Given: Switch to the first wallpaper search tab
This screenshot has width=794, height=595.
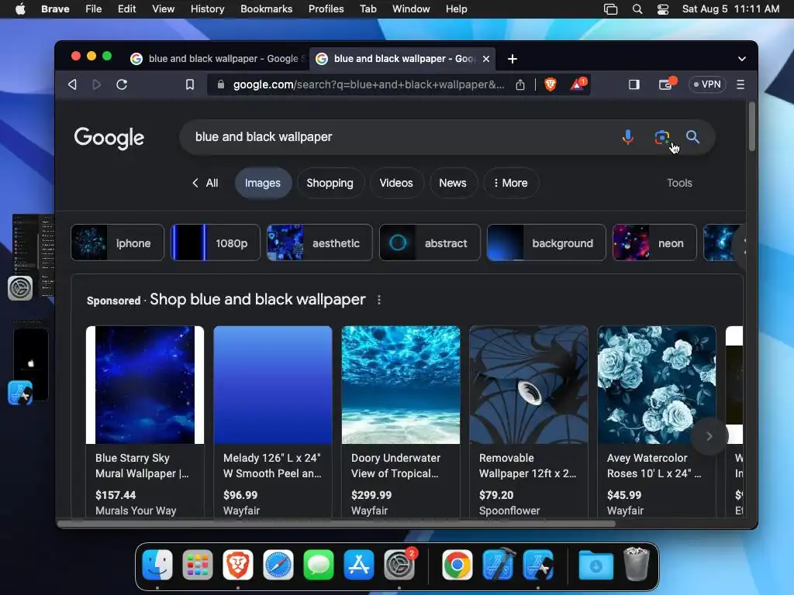Looking at the screenshot, I should 216,59.
